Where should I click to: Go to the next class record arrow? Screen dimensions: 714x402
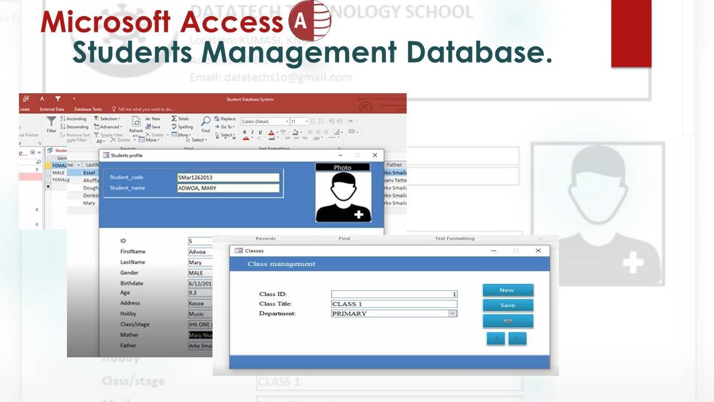click(517, 338)
